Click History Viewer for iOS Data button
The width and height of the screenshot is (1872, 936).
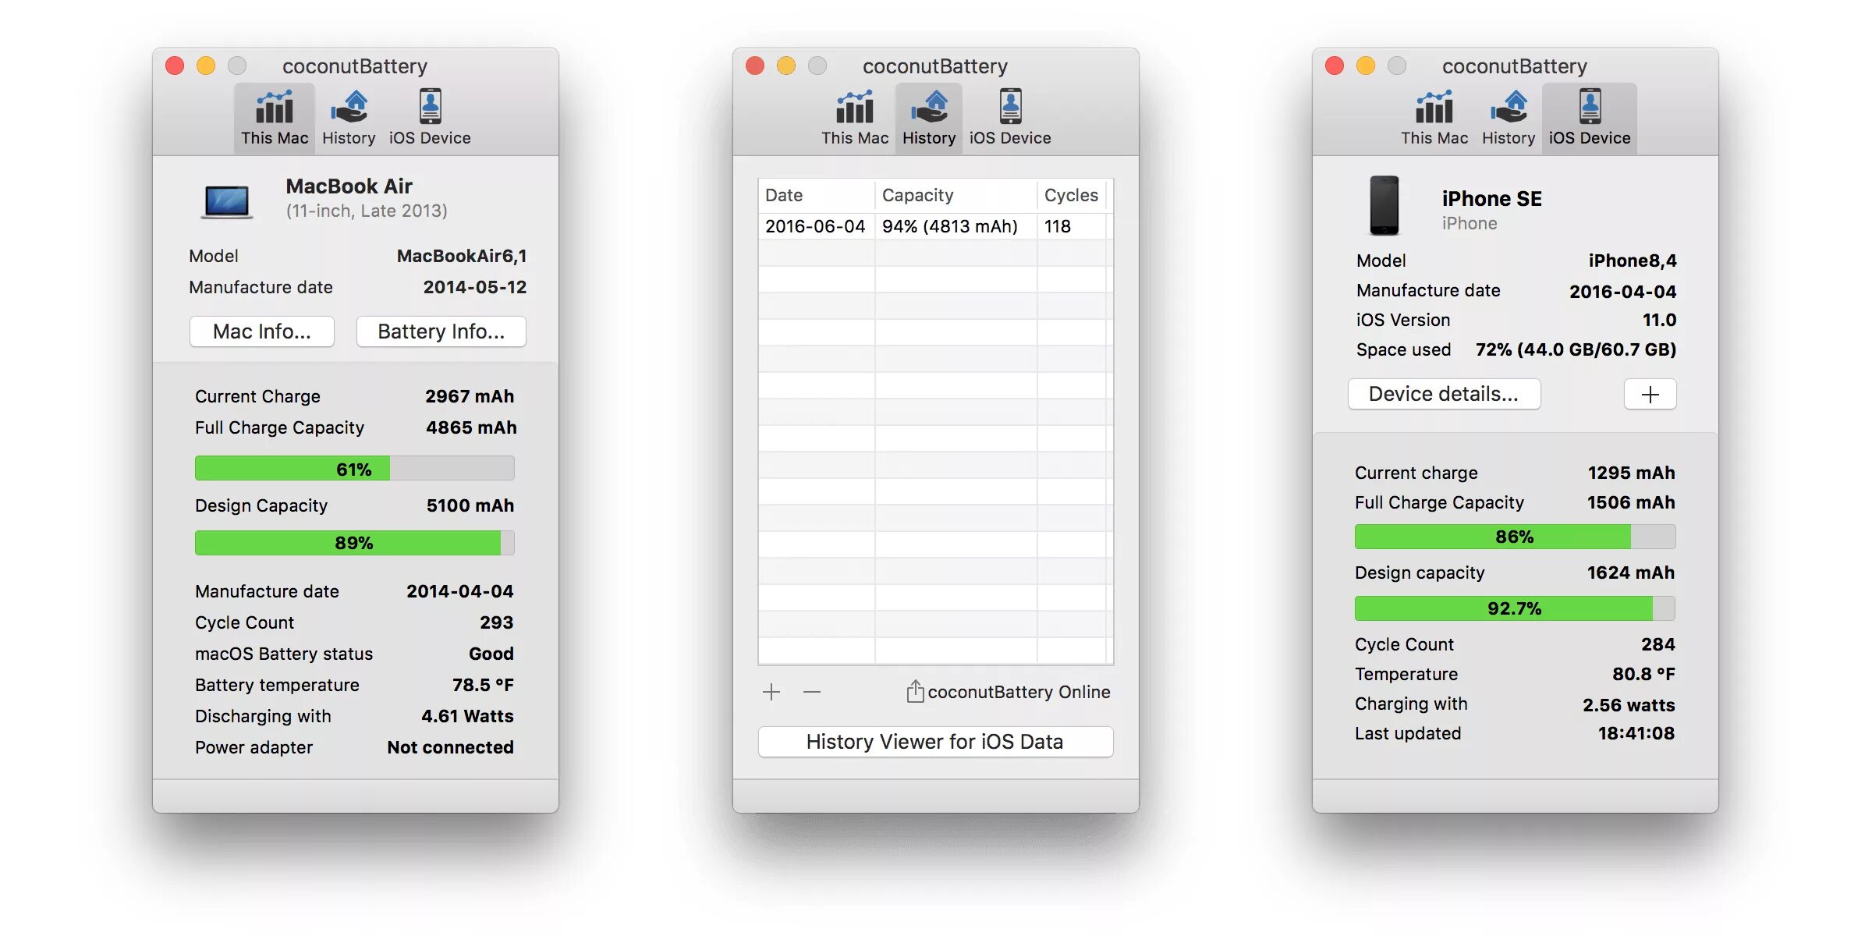tap(934, 742)
